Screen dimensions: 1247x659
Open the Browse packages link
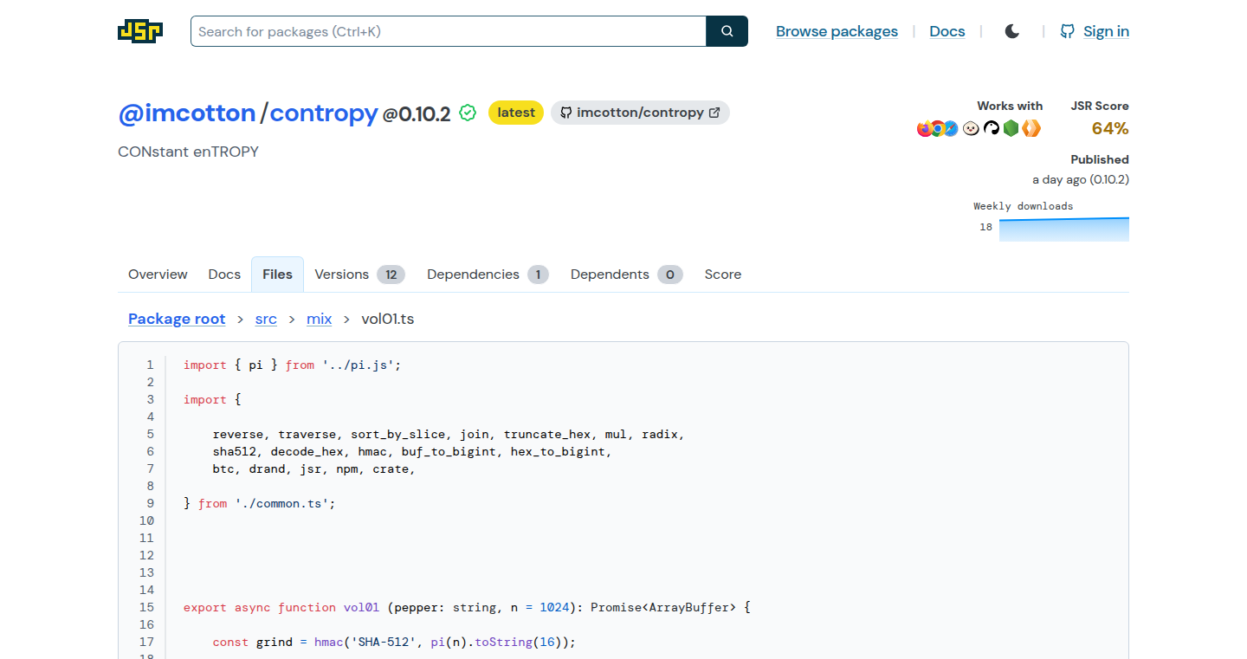pyautogui.click(x=837, y=31)
